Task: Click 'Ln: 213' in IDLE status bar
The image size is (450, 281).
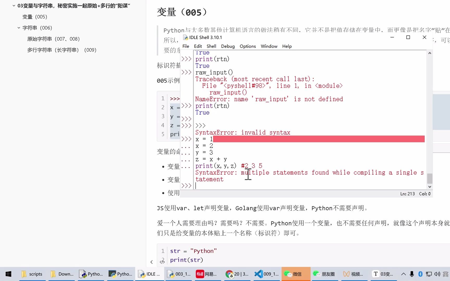Action: tap(408, 194)
